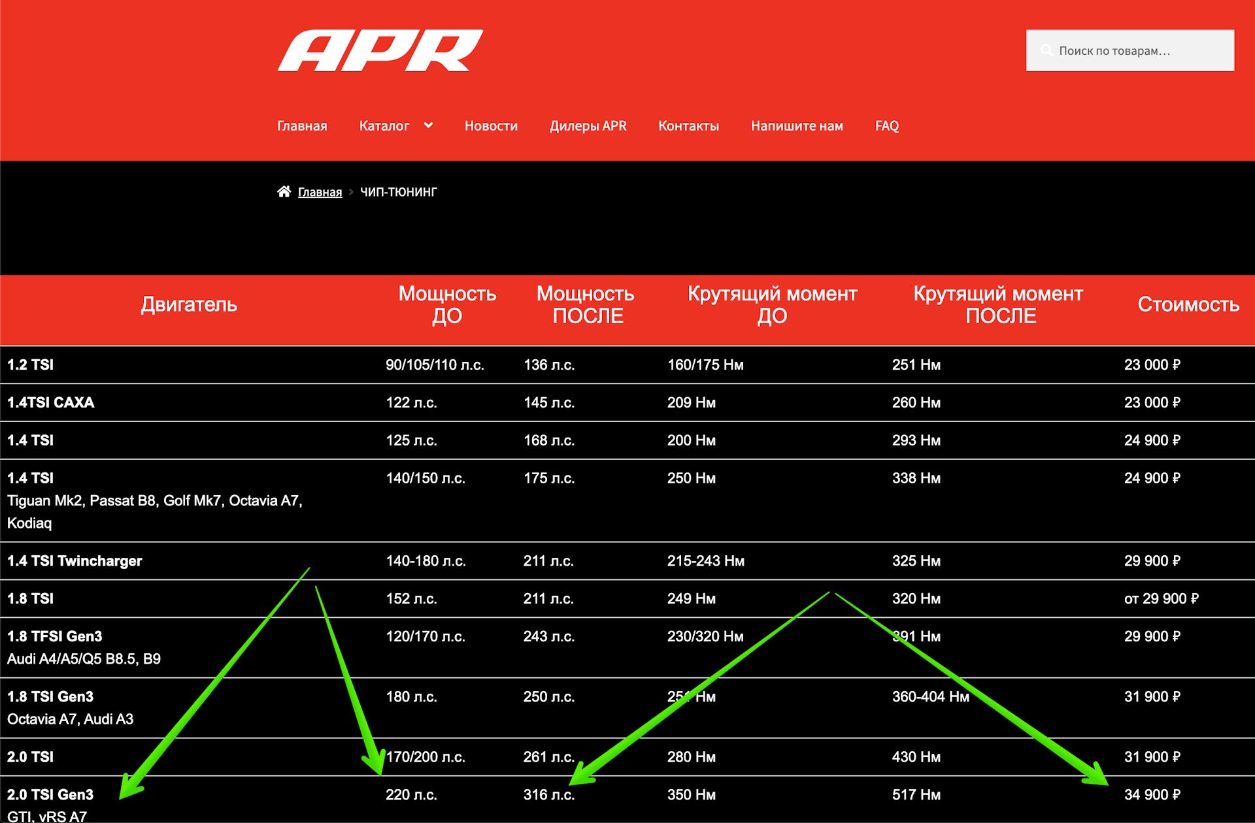Image resolution: width=1255 pixels, height=823 pixels.
Task: Click the Двигатель column header
Action: pyautogui.click(x=189, y=305)
